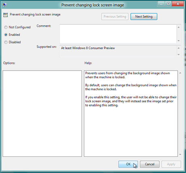186x173 pixels.
Task: Click the policy icon in title bar
Action: [4, 5]
